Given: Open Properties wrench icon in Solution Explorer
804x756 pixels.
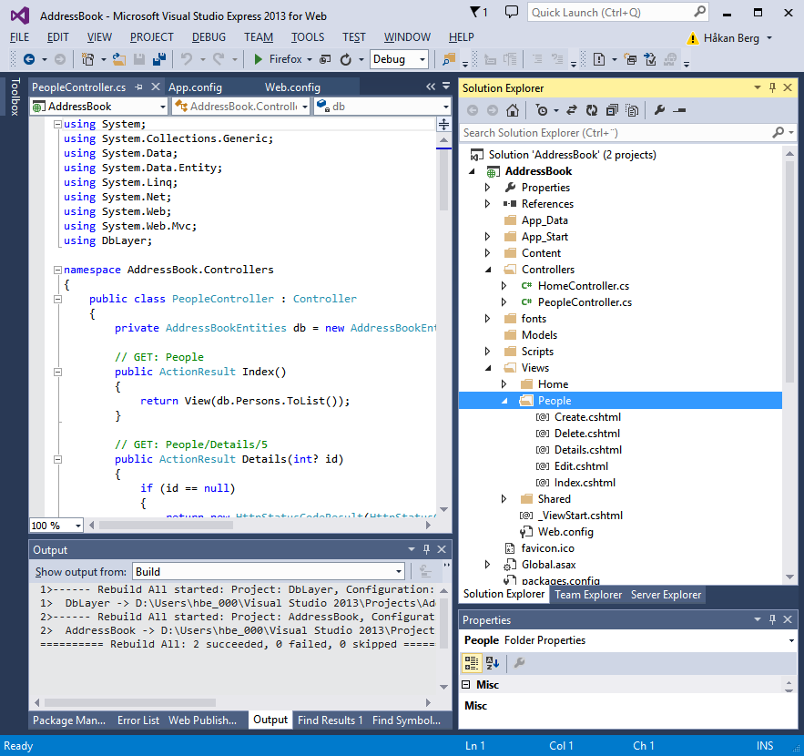Looking at the screenshot, I should point(660,110).
